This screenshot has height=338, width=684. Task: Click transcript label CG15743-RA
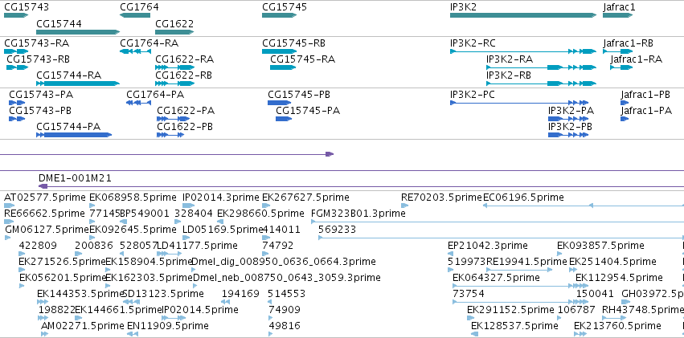pyautogui.click(x=37, y=43)
